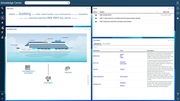
Task: Open the history clock icon
Action: (x=178, y=13)
